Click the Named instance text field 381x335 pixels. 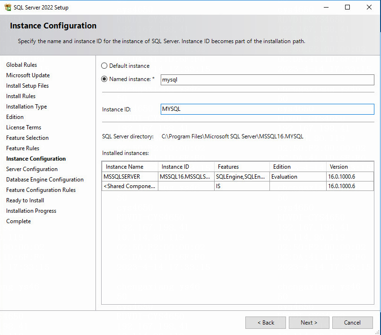[267, 80]
